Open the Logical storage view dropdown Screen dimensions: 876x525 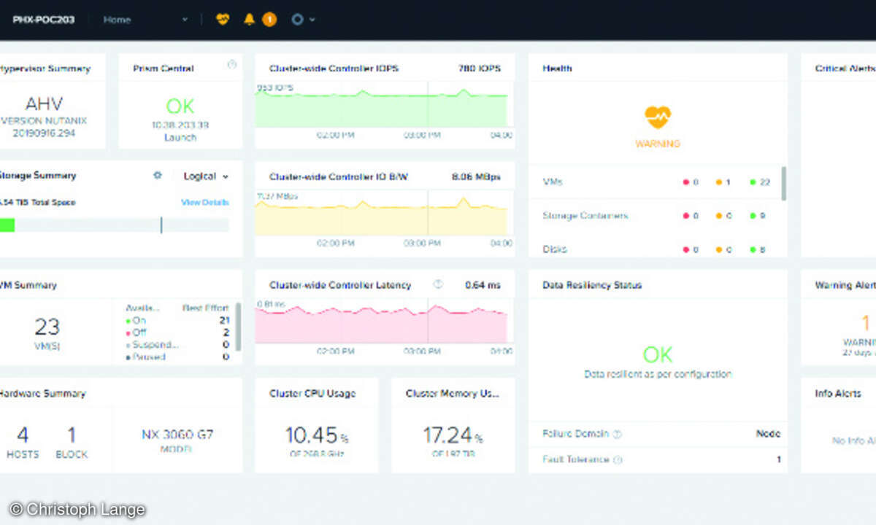pos(206,176)
